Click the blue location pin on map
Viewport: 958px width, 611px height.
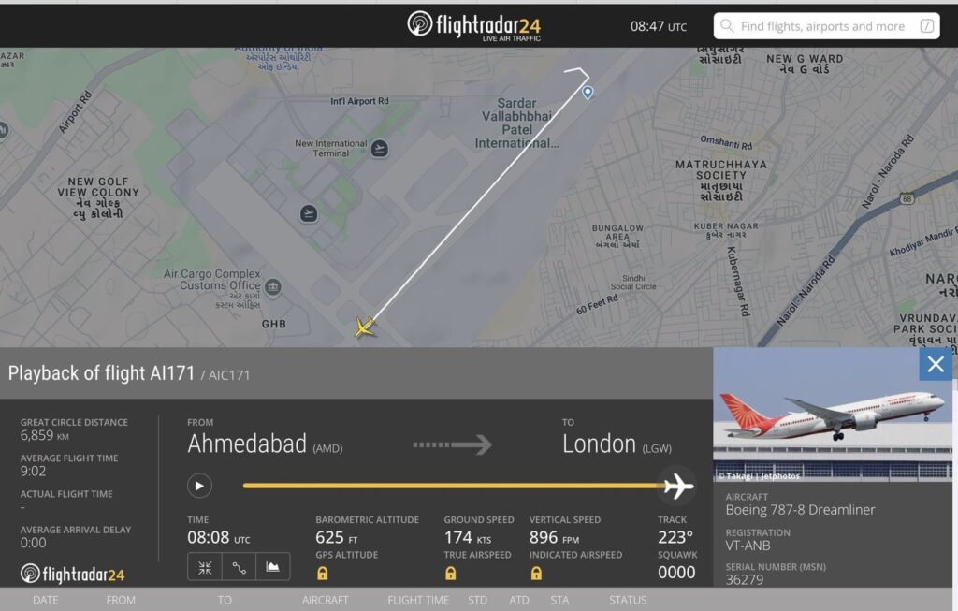pyautogui.click(x=588, y=92)
